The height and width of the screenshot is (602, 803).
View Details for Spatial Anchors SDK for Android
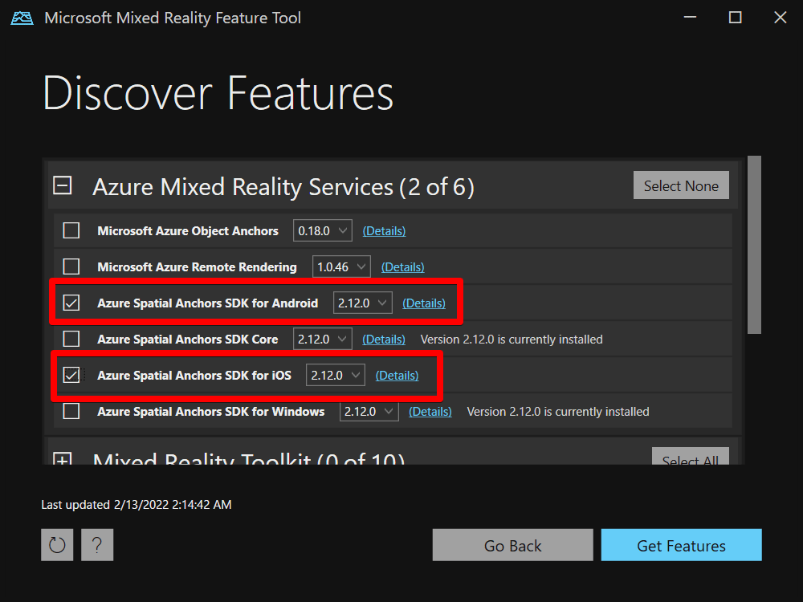pyautogui.click(x=424, y=303)
